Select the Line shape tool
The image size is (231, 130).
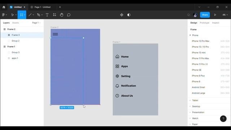(x=30, y=15)
